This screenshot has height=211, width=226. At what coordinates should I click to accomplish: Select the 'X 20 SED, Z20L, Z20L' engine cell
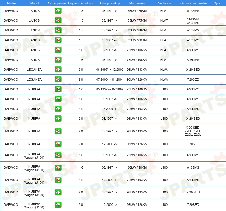[193, 131]
